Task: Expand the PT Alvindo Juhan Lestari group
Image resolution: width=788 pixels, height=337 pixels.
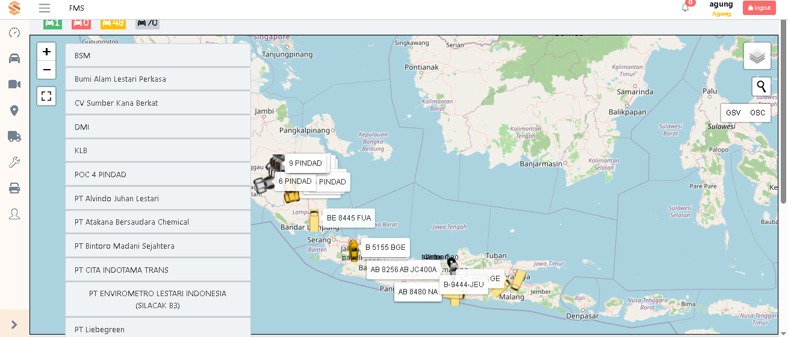Action: point(158,198)
